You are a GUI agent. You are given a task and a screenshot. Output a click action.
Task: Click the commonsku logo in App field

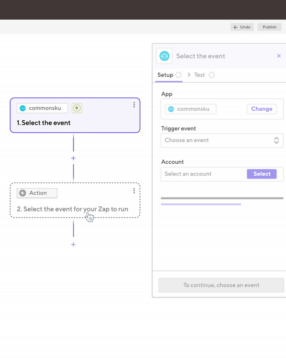(x=171, y=109)
